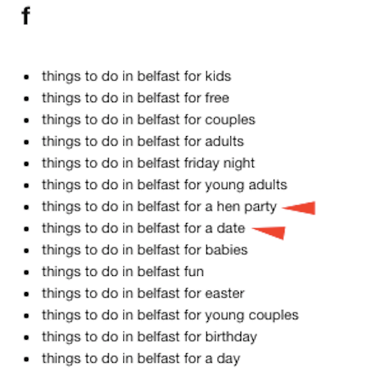Click the bullet before 'for kids' entry
The height and width of the screenshot is (378, 389).
click(26, 77)
